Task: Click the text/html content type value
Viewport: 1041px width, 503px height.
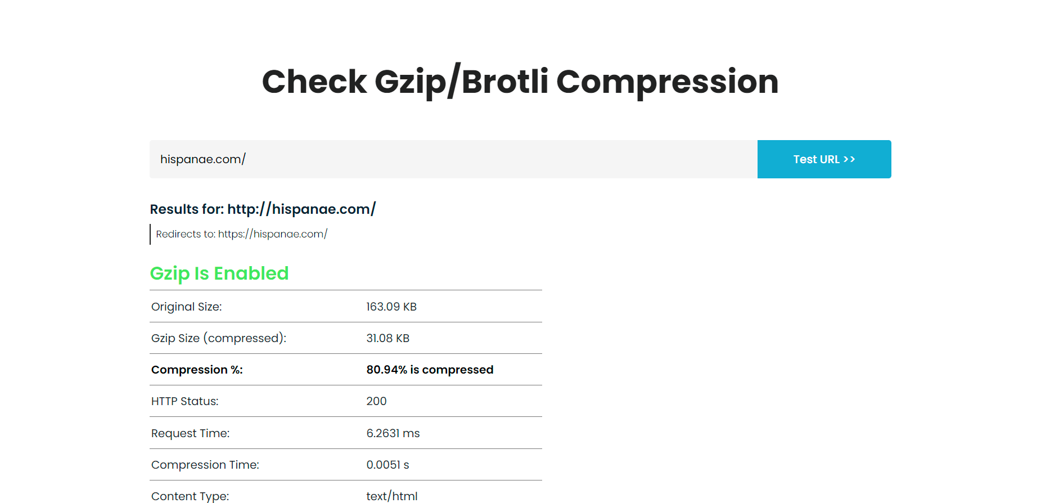Action: [392, 496]
